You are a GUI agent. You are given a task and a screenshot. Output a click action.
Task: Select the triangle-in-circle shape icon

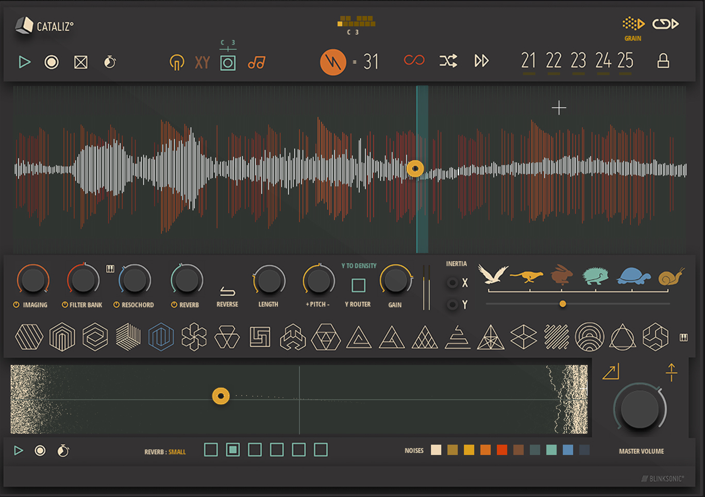(x=623, y=337)
